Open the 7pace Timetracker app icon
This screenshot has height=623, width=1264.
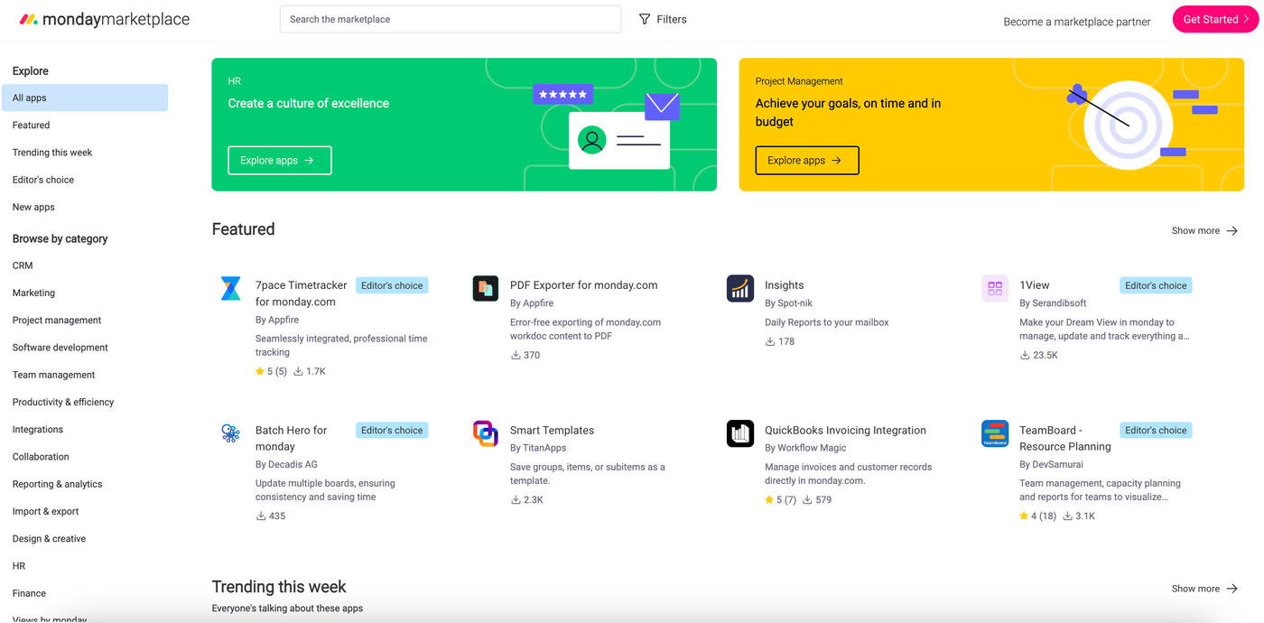pyautogui.click(x=231, y=288)
